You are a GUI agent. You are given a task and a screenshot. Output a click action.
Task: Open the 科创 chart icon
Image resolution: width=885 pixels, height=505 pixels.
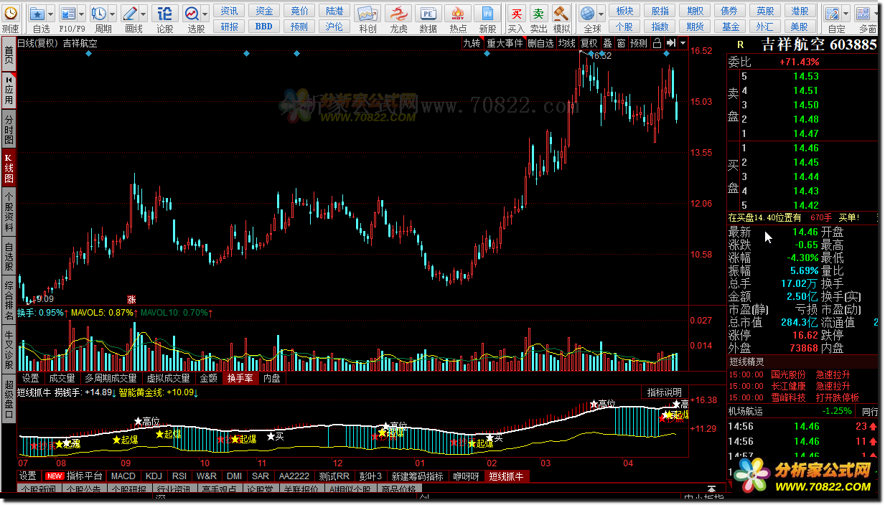click(367, 13)
